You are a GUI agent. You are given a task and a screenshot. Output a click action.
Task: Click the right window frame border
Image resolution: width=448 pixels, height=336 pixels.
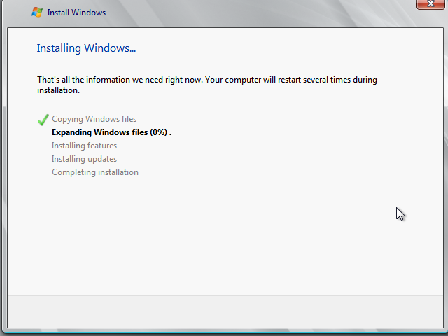point(444,175)
